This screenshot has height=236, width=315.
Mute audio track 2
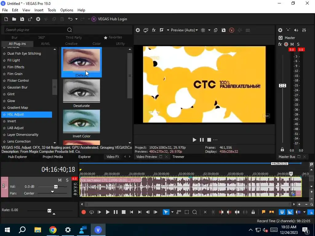60,180
